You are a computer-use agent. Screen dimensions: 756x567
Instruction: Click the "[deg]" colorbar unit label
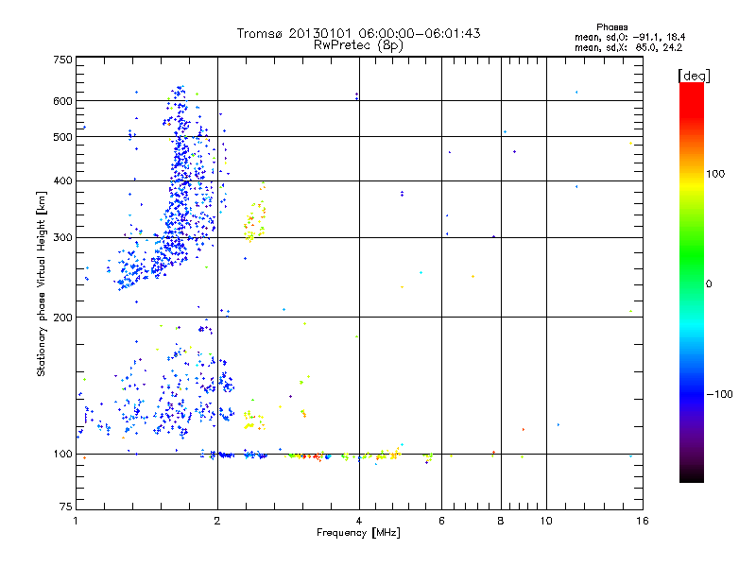point(694,77)
